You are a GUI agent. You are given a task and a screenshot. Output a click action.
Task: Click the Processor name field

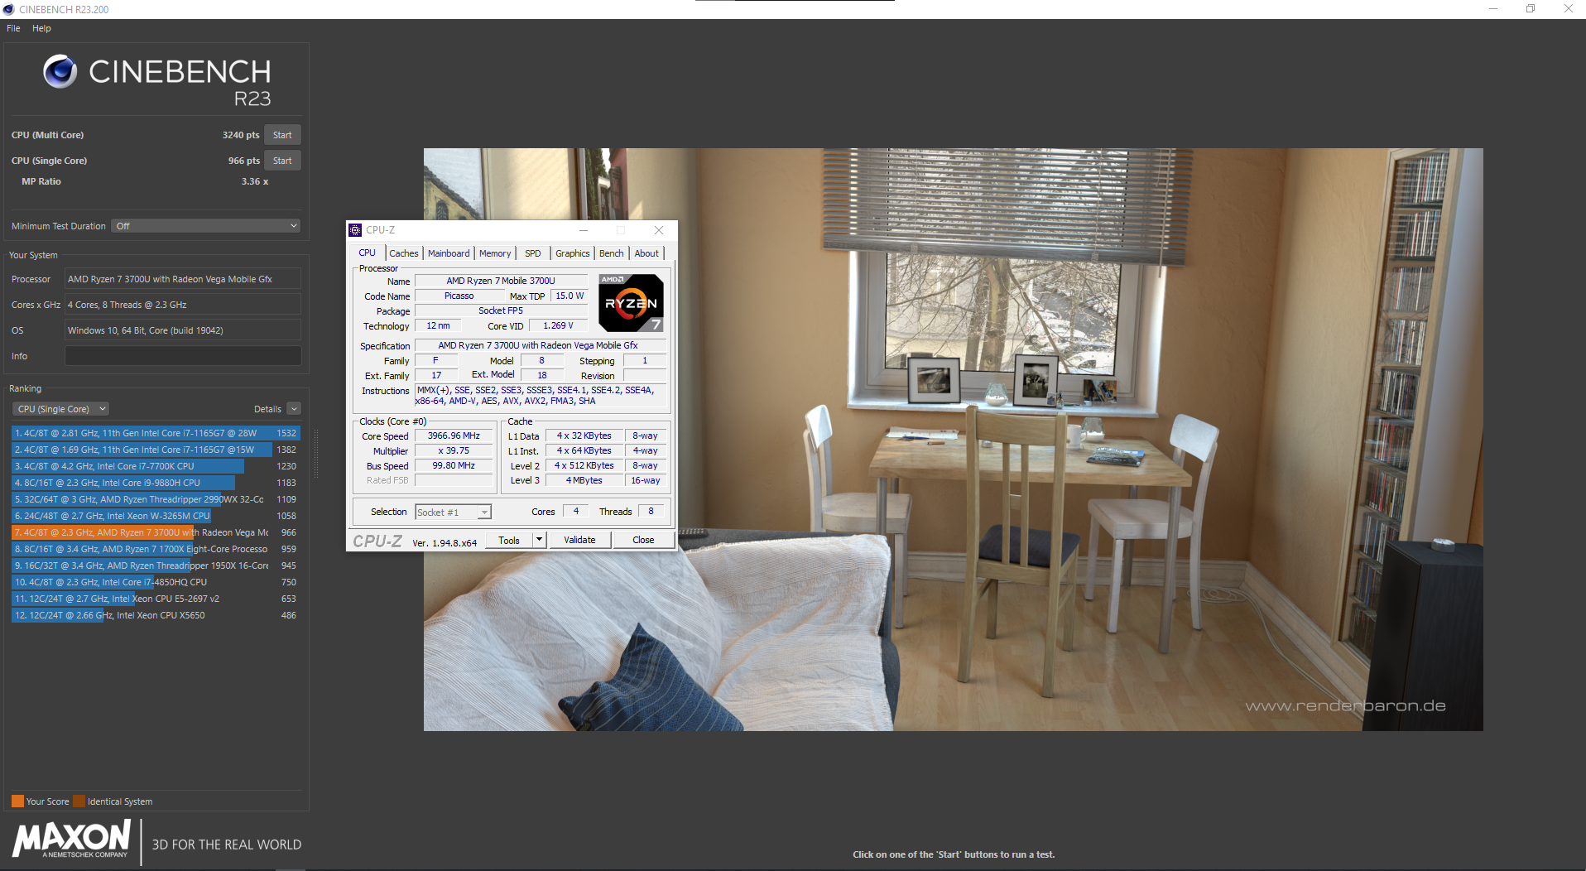pyautogui.click(x=183, y=279)
